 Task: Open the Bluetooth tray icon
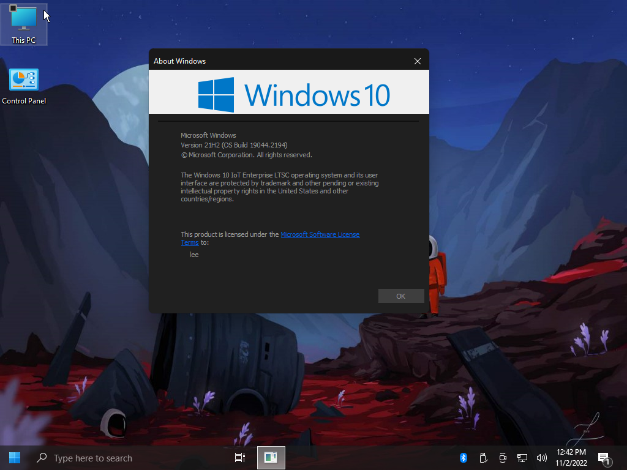coord(464,458)
